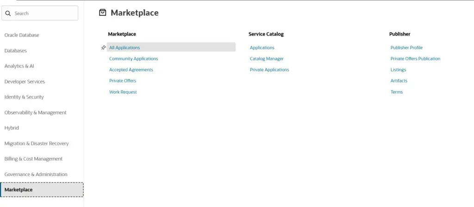Select Databases in the sidebar
The image size is (474, 207).
coord(15,50)
